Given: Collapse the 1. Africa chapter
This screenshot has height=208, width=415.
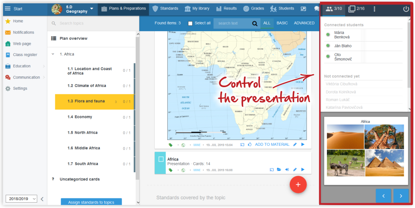Looking at the screenshot, I should pyautogui.click(x=53, y=54).
